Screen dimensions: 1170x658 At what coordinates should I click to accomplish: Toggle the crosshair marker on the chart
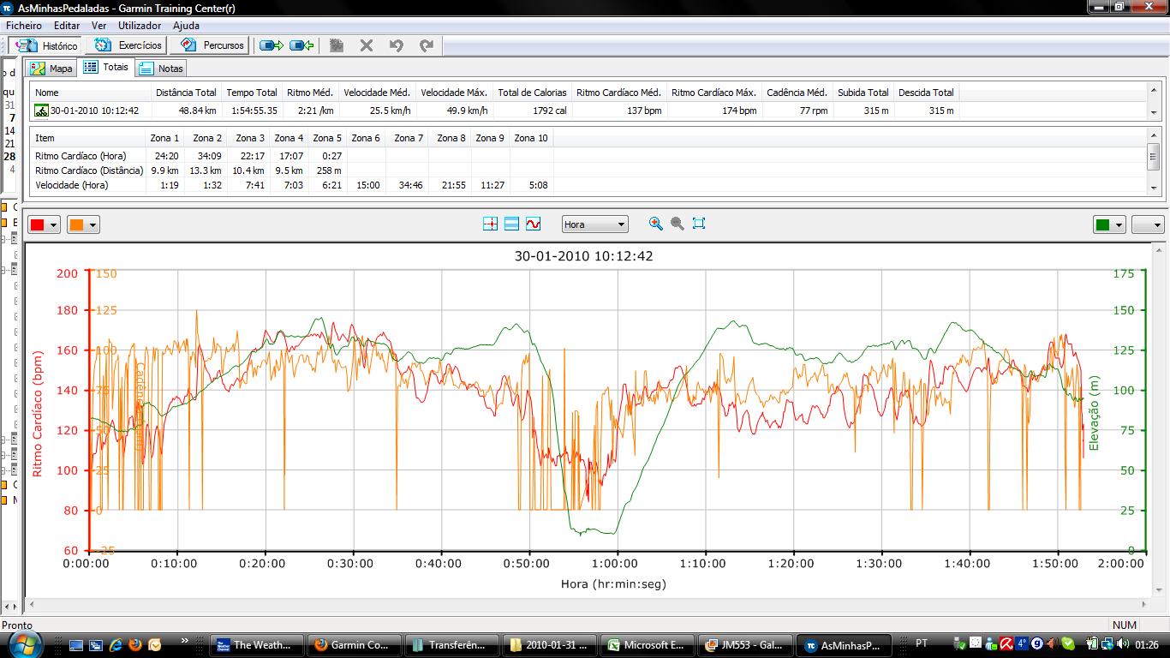click(489, 224)
